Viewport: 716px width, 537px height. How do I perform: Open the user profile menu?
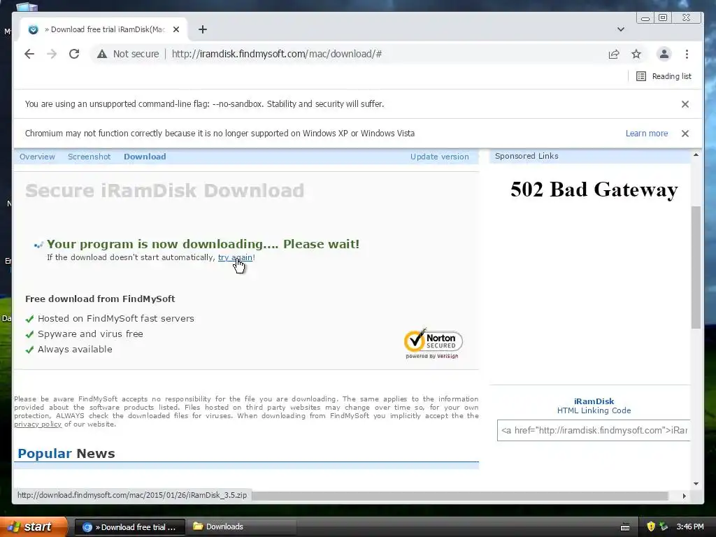tap(664, 54)
